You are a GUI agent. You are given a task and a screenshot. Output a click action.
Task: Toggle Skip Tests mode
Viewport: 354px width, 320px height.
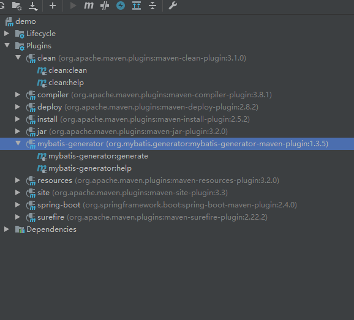pyautogui.click(x=105, y=6)
